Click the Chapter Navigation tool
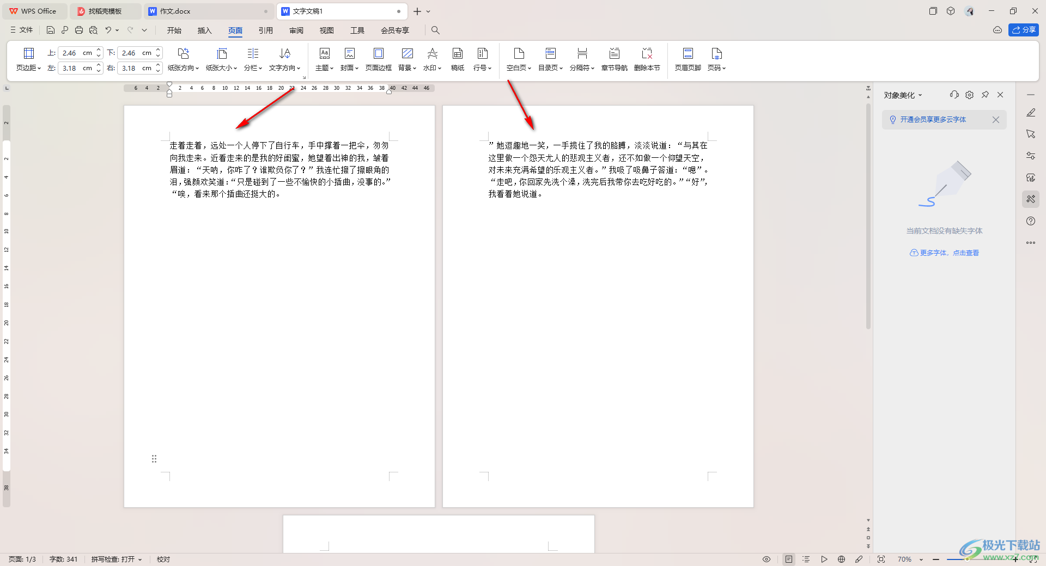 point(615,59)
